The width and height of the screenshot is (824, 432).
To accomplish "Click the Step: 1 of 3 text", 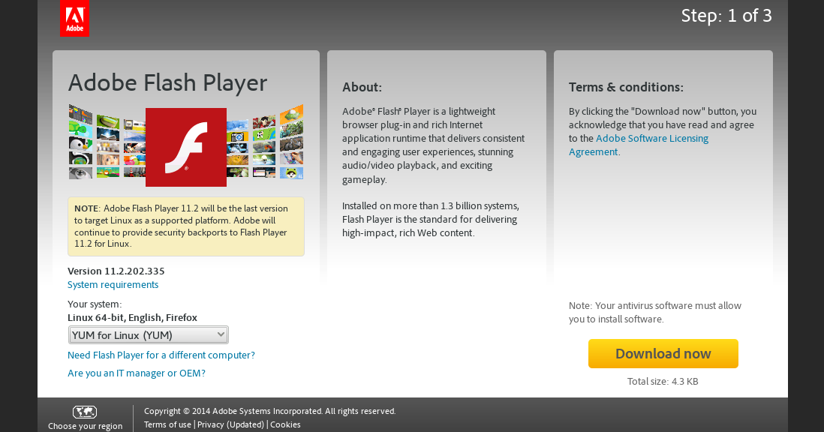I will [726, 16].
